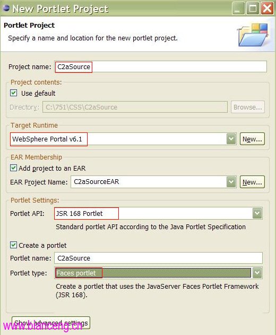Maximize the New Portlet Project window

pyautogui.click(x=253, y=9)
